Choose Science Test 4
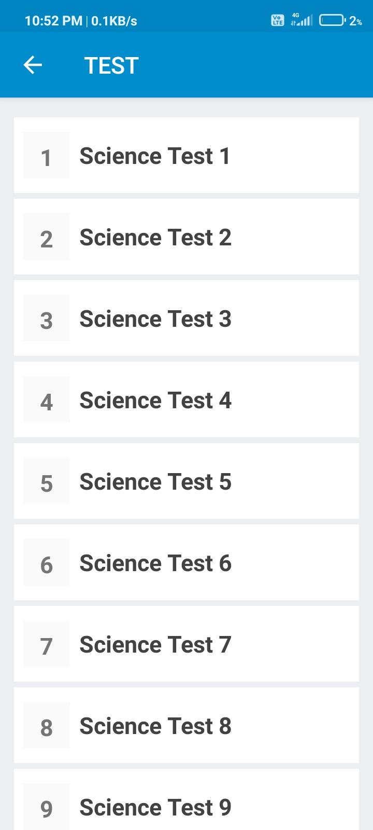 click(x=187, y=400)
